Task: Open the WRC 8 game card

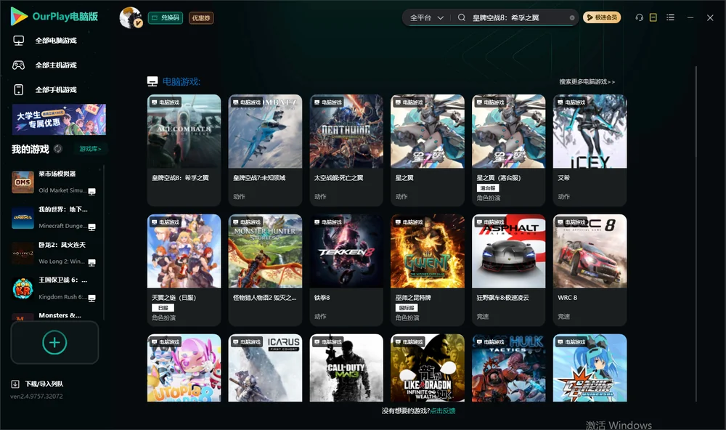Action: point(590,270)
